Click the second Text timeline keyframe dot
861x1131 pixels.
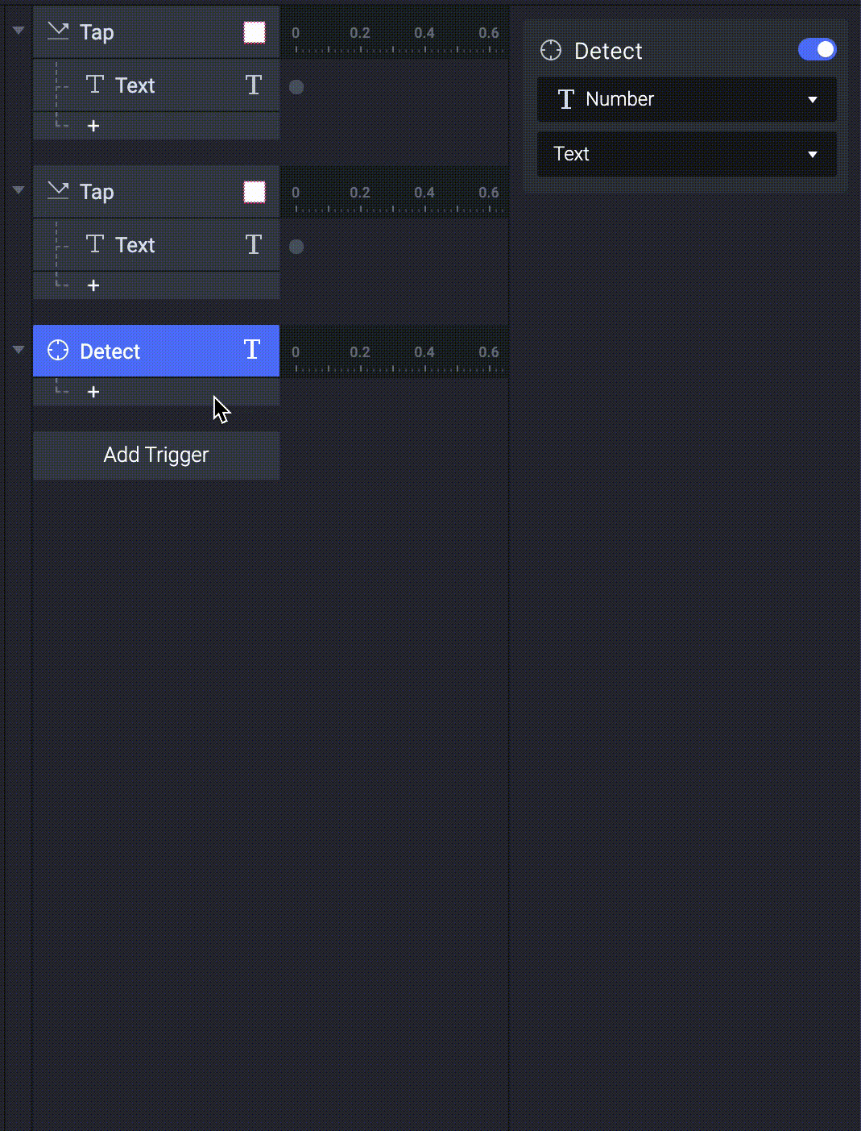point(296,247)
